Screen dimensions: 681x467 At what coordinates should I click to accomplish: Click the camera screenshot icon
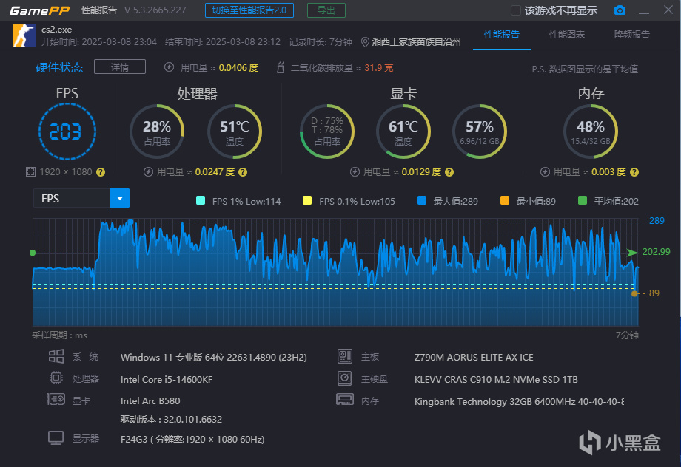click(620, 10)
